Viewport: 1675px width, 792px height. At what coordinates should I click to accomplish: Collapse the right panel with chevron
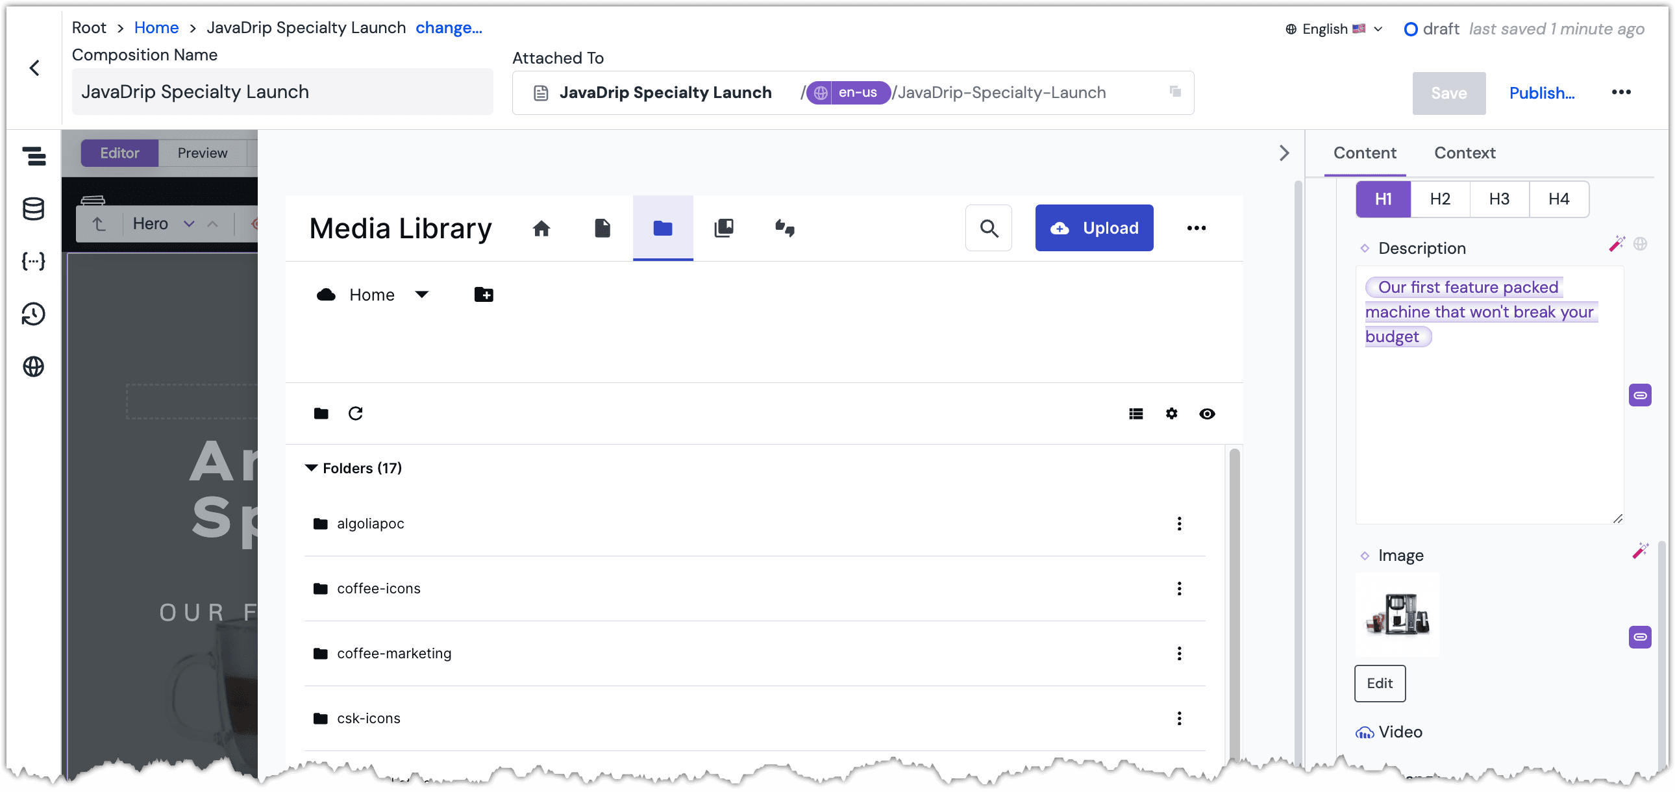[x=1284, y=153]
